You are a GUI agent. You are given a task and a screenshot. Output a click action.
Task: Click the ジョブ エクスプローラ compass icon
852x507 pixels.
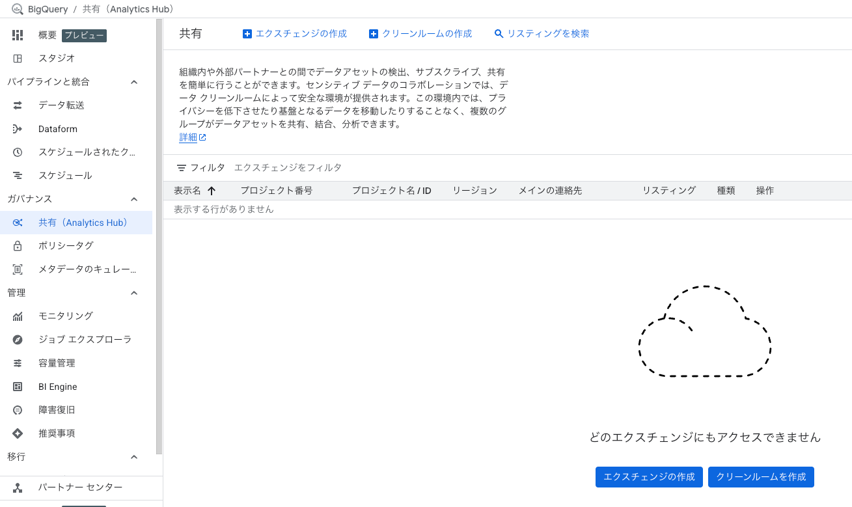pyautogui.click(x=18, y=340)
